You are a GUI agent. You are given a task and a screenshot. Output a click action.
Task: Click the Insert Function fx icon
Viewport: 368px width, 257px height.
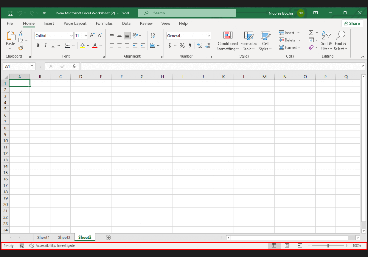[74, 66]
